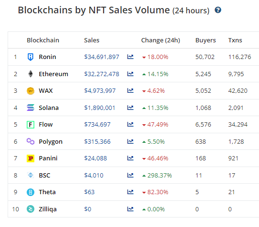Click the help question mark icon
259x227 pixels.
coord(218,10)
